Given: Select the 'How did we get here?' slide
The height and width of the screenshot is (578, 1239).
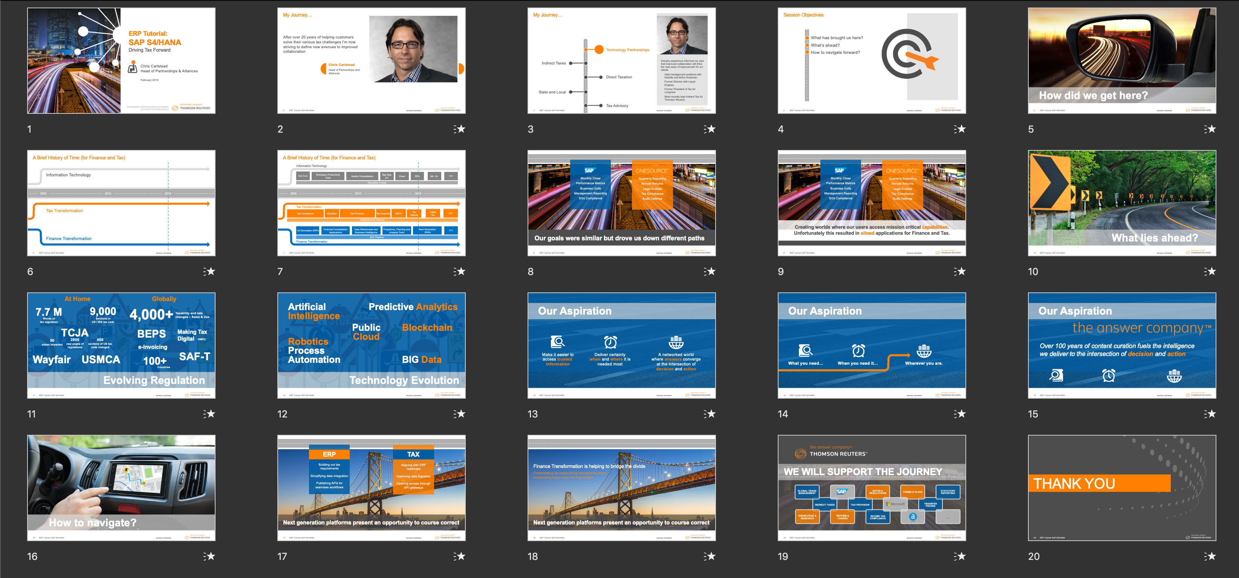Looking at the screenshot, I should point(1122,61).
